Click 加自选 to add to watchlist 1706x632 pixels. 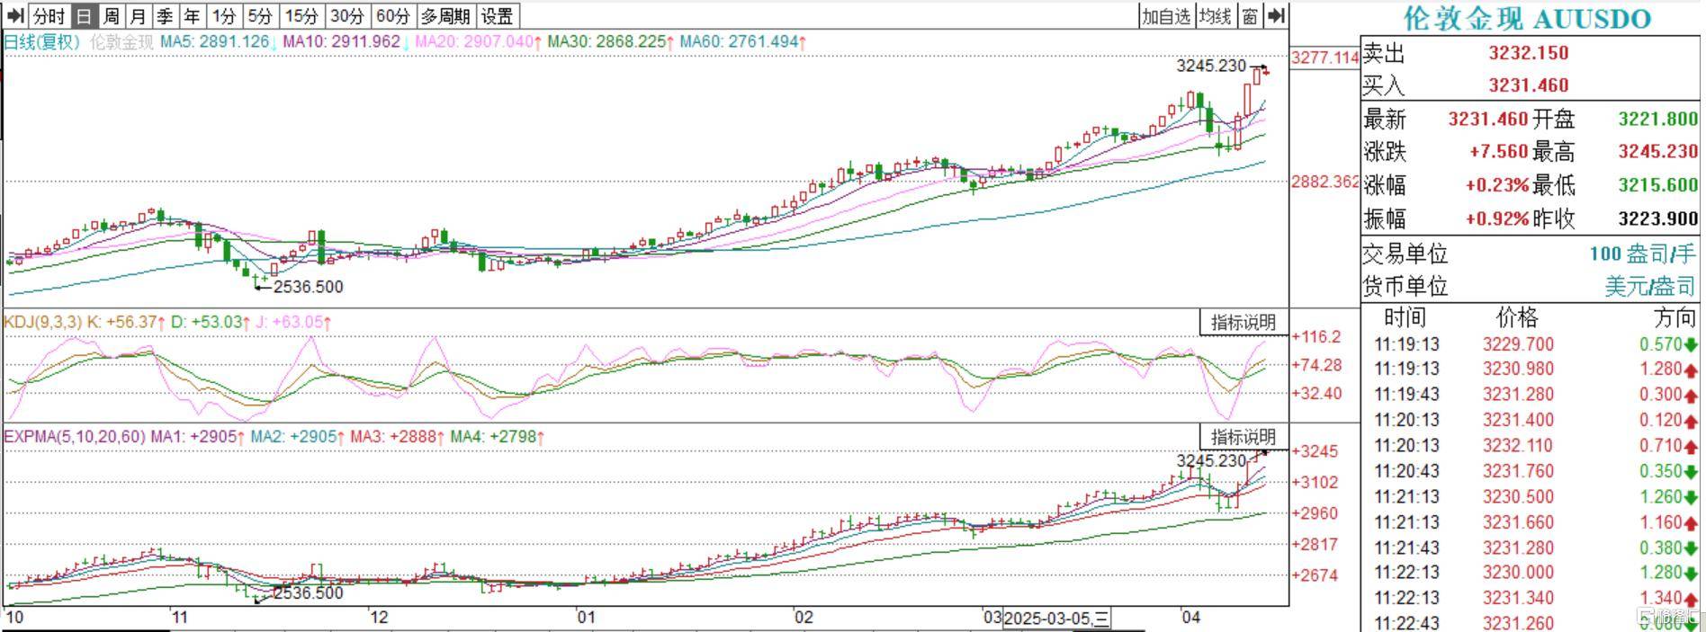[1165, 16]
